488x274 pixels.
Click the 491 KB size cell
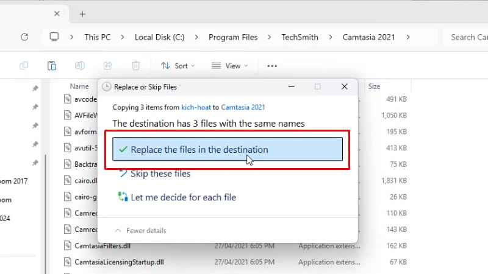coord(396,99)
